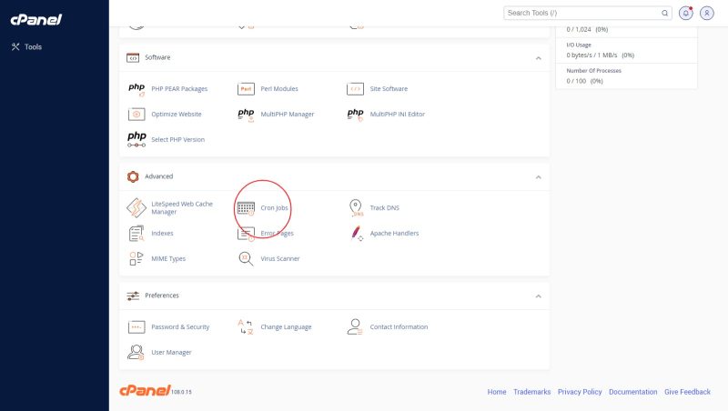Open the Cron Jobs icon

[246, 207]
